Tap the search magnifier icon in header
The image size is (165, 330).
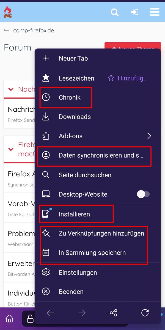point(115,12)
